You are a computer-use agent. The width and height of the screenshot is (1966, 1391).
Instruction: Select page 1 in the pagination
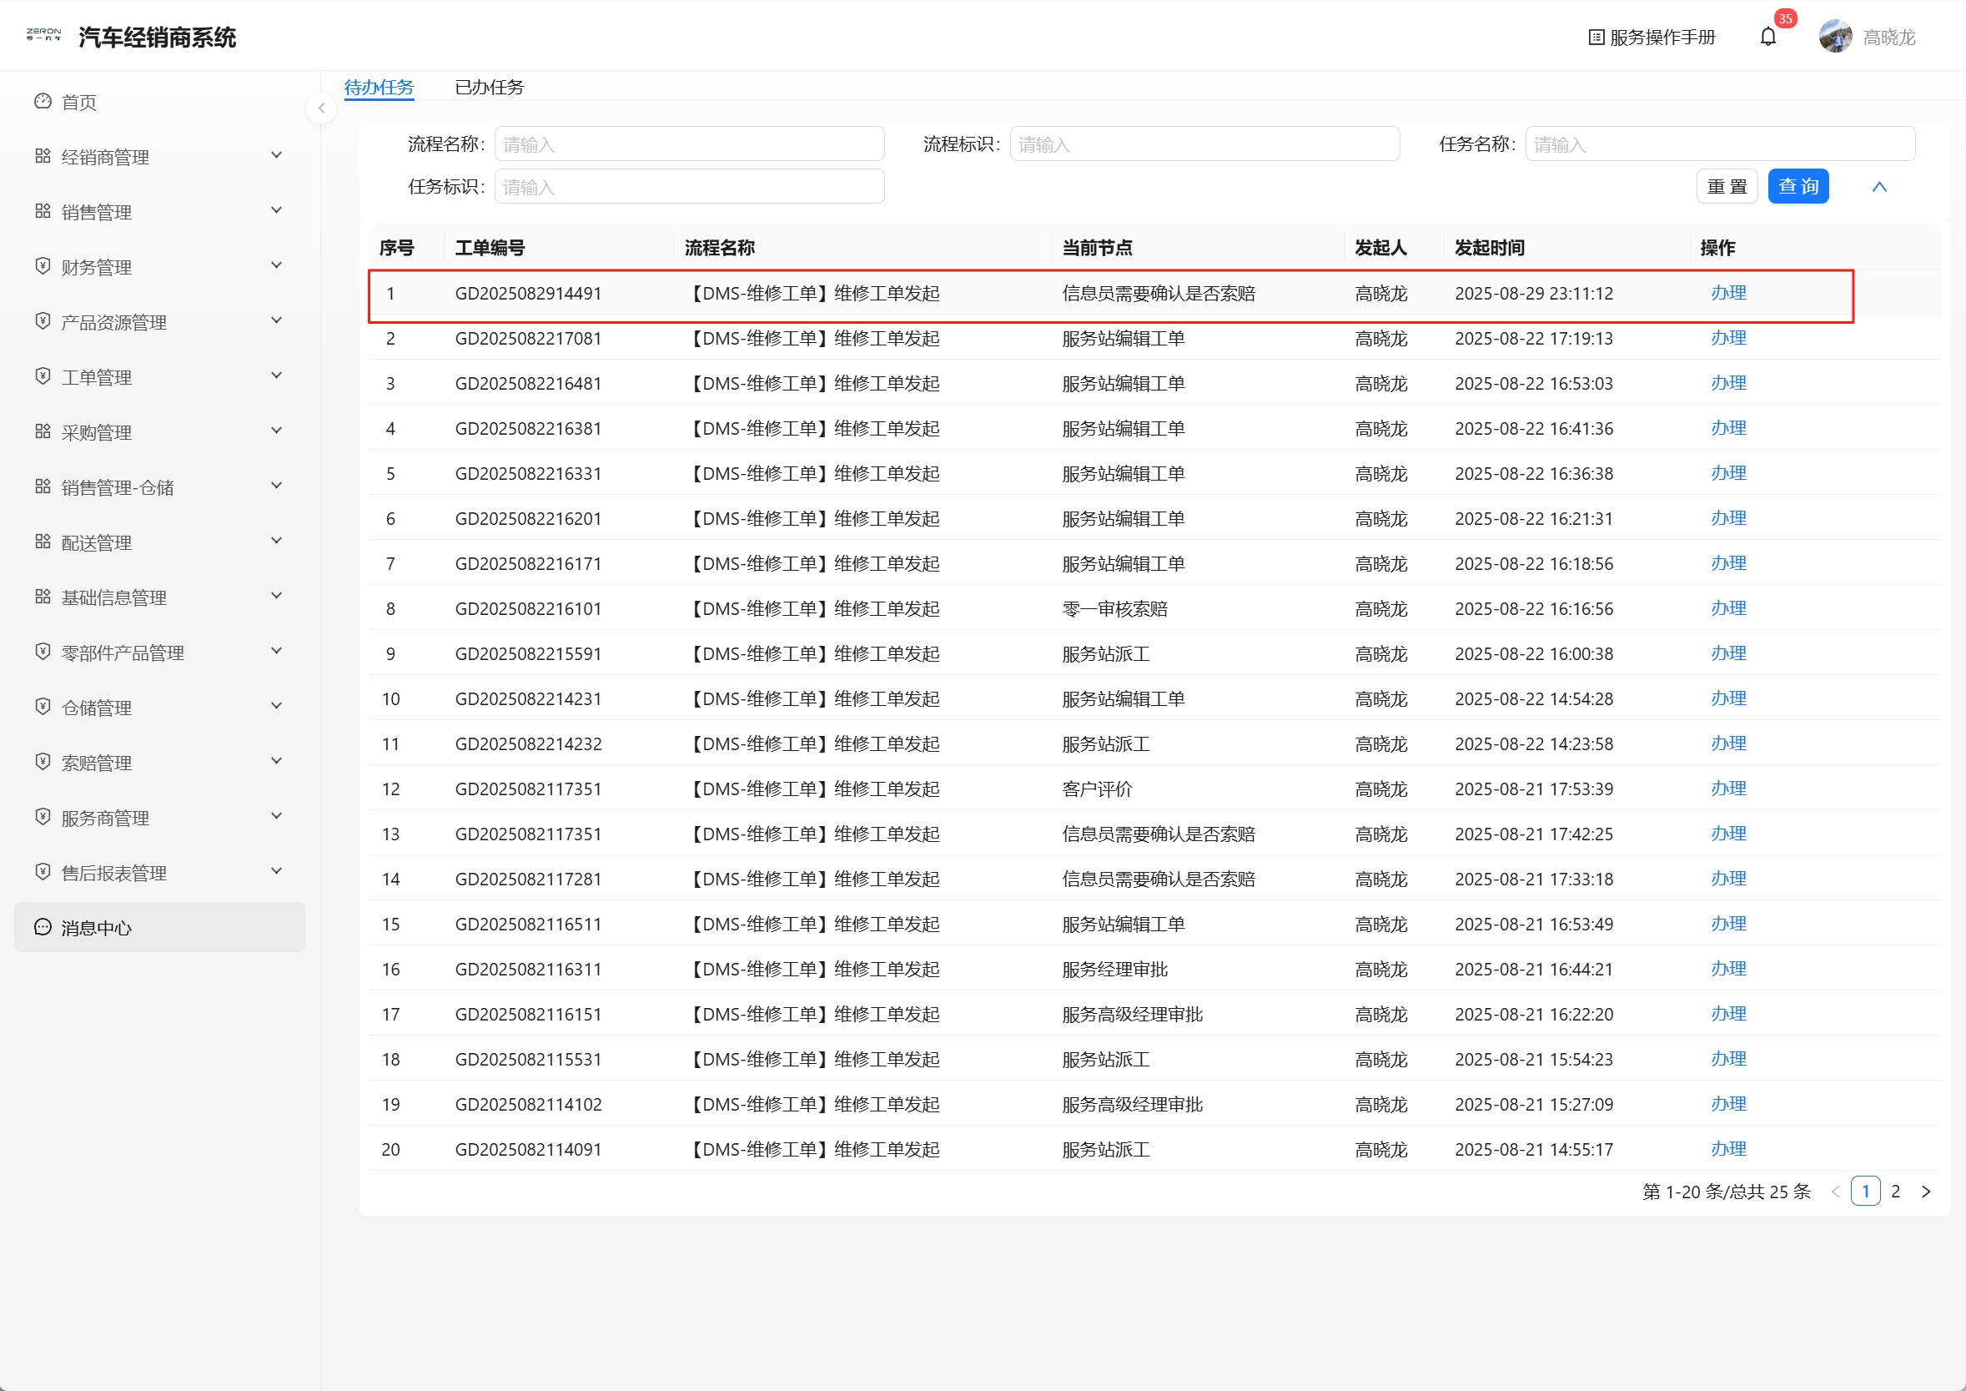point(1865,1192)
